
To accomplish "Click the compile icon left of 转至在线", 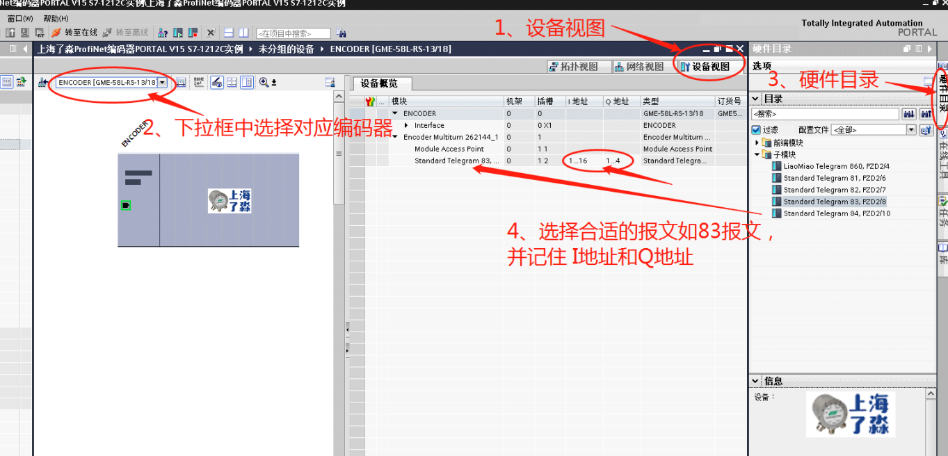I will [40, 33].
